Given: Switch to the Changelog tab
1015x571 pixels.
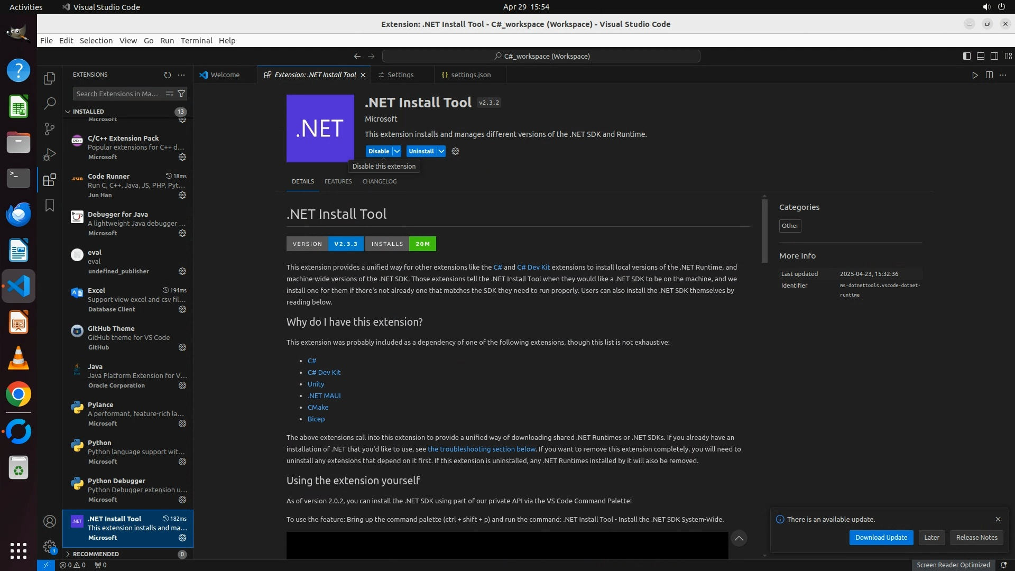Looking at the screenshot, I should (x=379, y=181).
